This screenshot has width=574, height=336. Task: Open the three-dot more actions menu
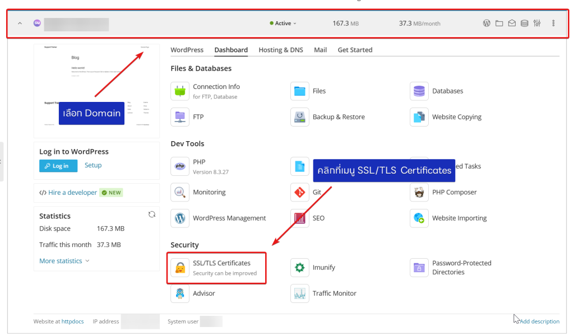[553, 24]
